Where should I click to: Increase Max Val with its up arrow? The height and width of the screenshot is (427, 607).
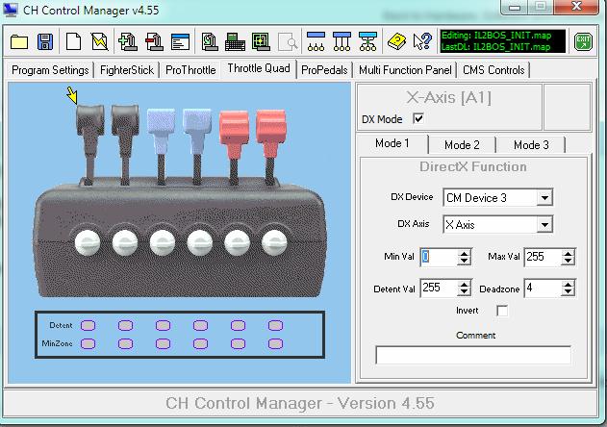point(568,253)
